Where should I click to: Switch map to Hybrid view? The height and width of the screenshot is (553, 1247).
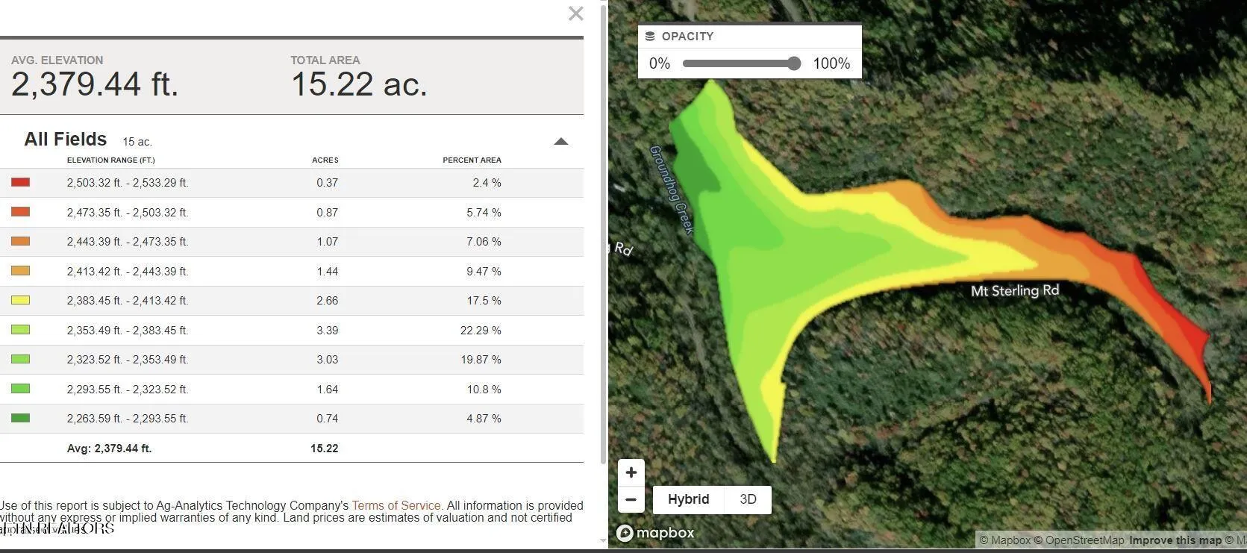(x=688, y=499)
